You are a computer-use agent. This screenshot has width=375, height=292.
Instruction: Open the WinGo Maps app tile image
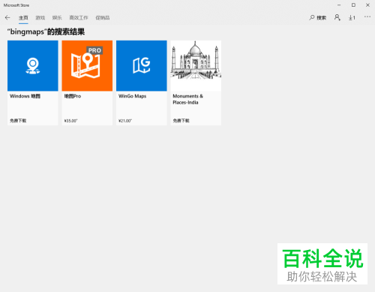point(142,66)
